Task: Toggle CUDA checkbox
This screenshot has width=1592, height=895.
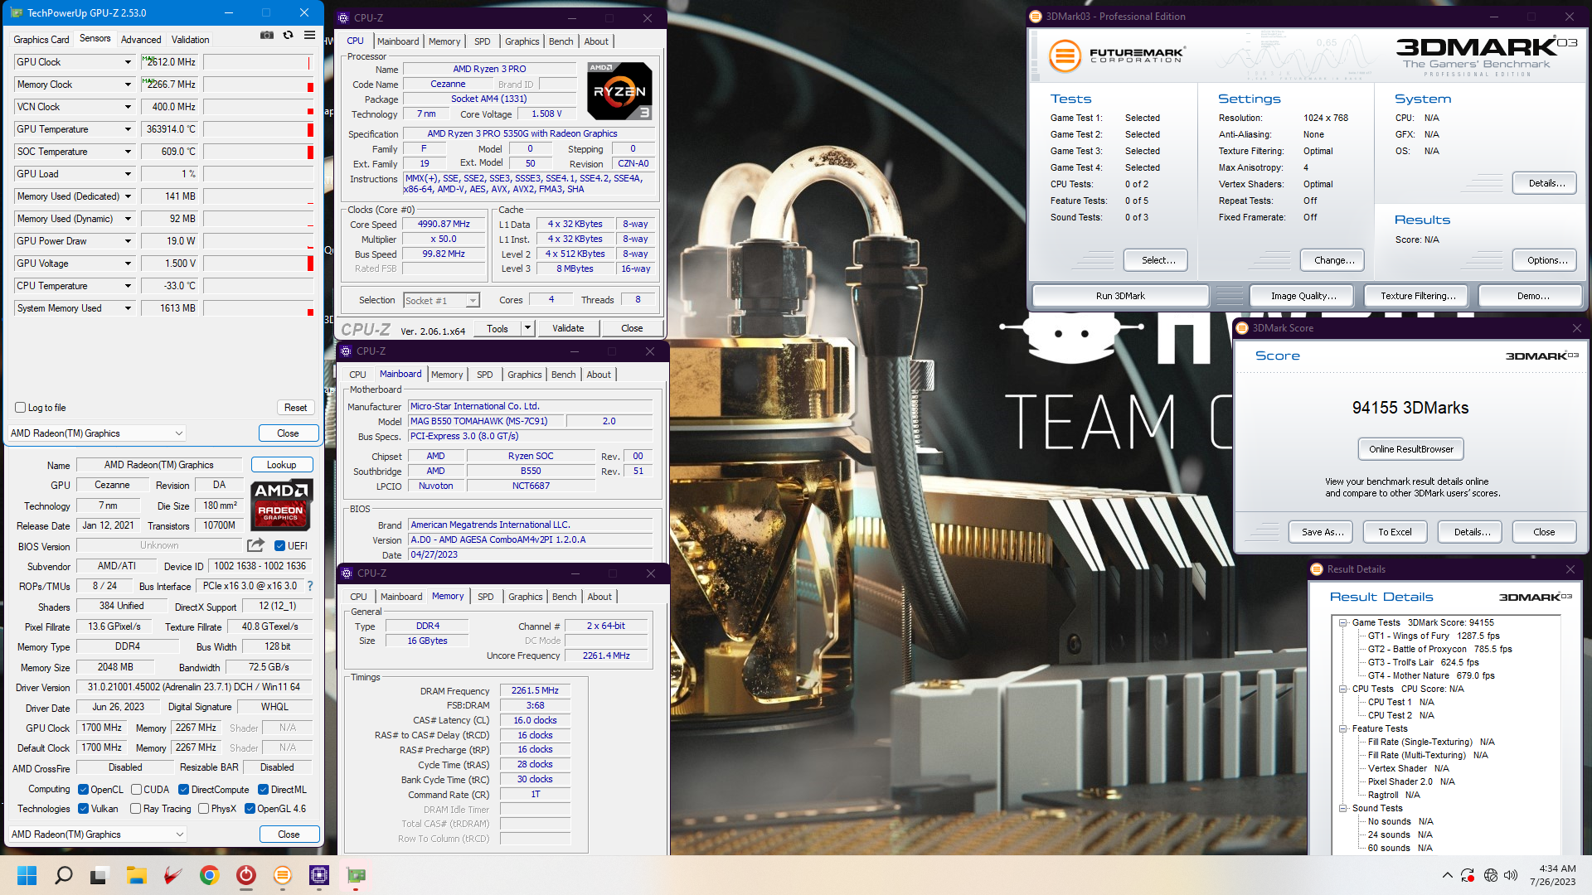Action: [136, 790]
